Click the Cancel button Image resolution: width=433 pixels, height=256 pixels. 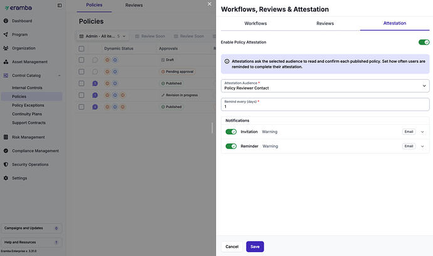point(232,247)
